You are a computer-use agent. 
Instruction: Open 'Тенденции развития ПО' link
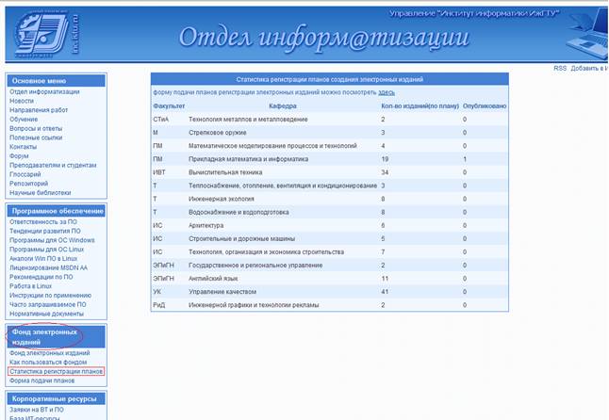point(45,231)
